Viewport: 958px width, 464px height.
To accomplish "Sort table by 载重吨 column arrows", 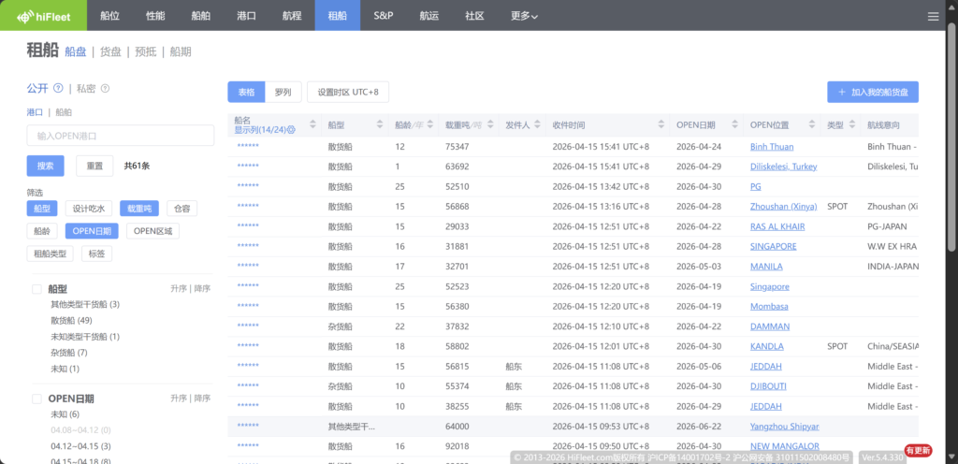I will (x=488, y=124).
